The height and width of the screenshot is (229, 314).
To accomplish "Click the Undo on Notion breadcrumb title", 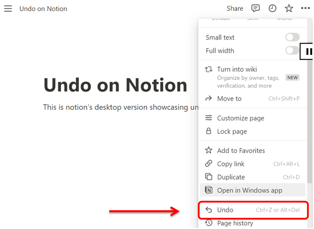I will coord(43,9).
